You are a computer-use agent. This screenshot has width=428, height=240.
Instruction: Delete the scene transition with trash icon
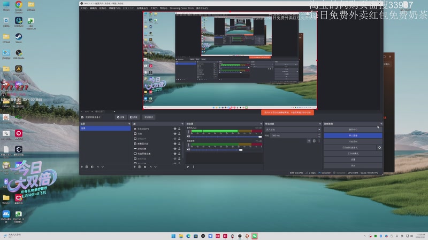314,141
